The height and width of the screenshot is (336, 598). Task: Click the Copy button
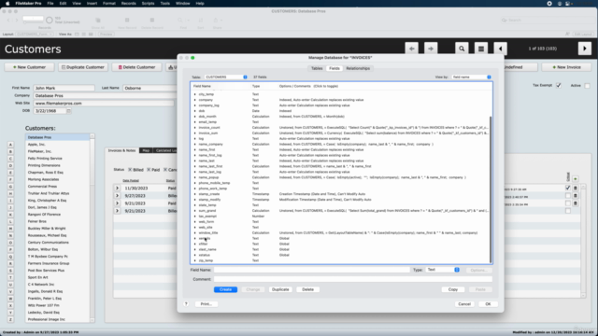[452, 289]
